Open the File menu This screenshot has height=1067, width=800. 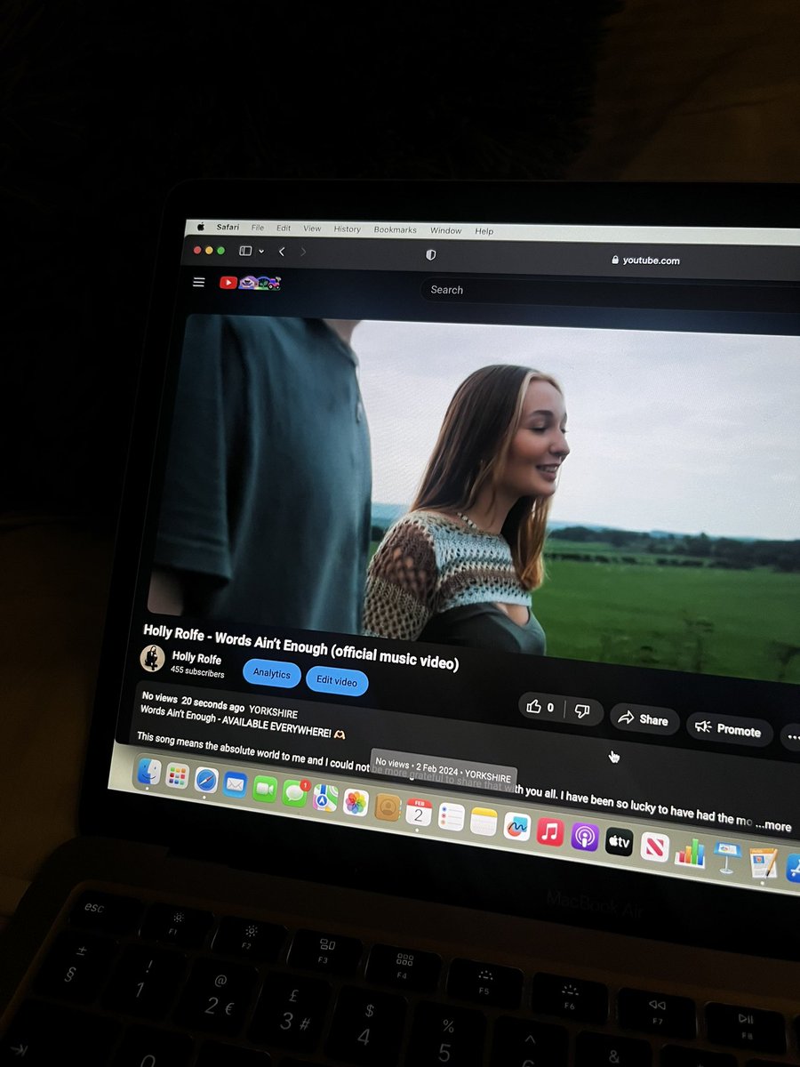pyautogui.click(x=258, y=229)
